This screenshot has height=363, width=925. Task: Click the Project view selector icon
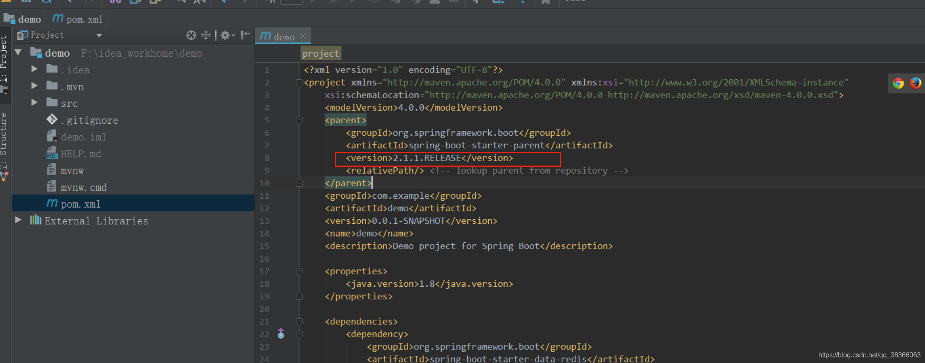pos(22,35)
